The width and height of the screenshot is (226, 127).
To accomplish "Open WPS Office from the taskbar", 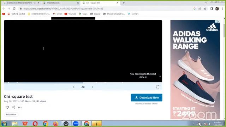I will (x=25, y=124).
